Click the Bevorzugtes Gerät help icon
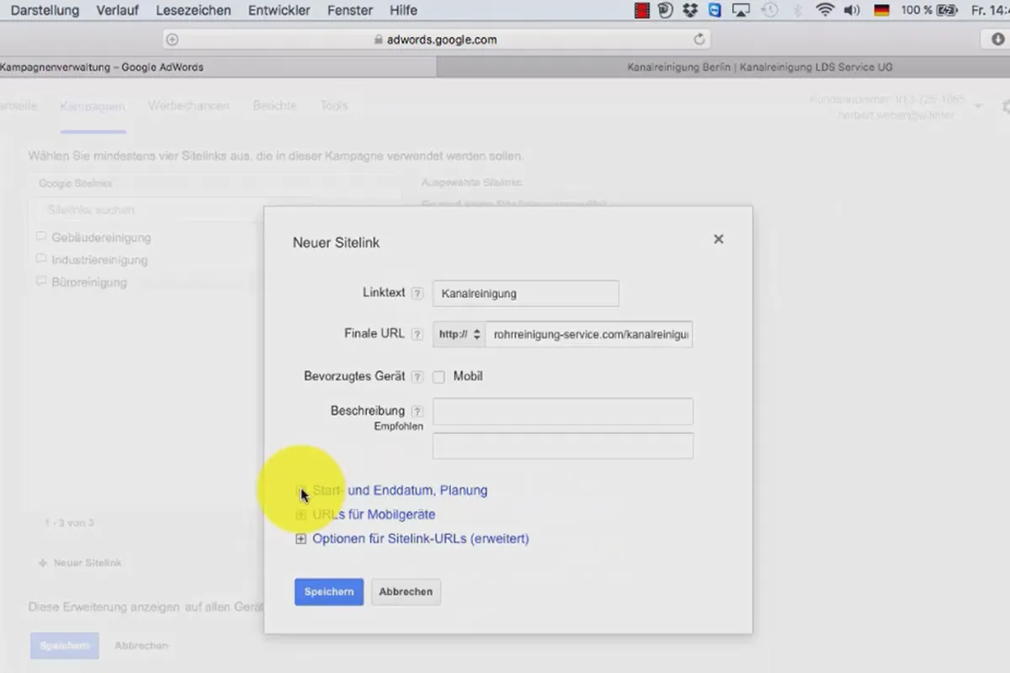Viewport: 1010px width, 673px height. [x=417, y=377]
